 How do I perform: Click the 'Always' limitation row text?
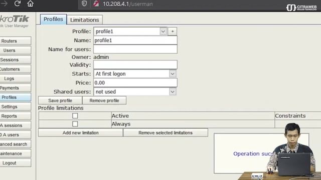[121, 124]
